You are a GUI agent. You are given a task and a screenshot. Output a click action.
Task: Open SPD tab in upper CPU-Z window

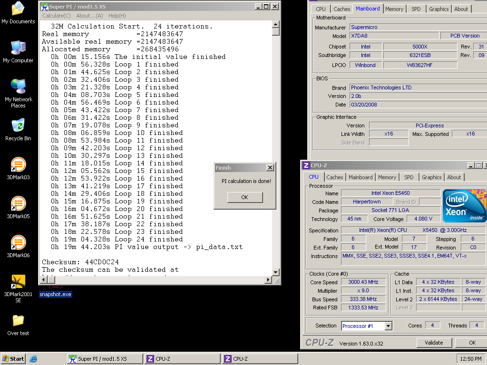[416, 9]
